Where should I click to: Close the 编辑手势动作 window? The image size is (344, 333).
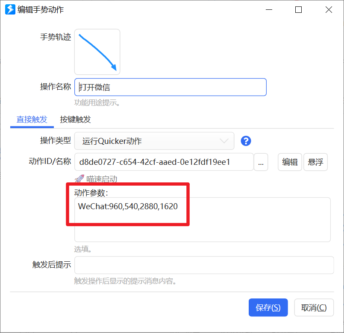coord(329,10)
